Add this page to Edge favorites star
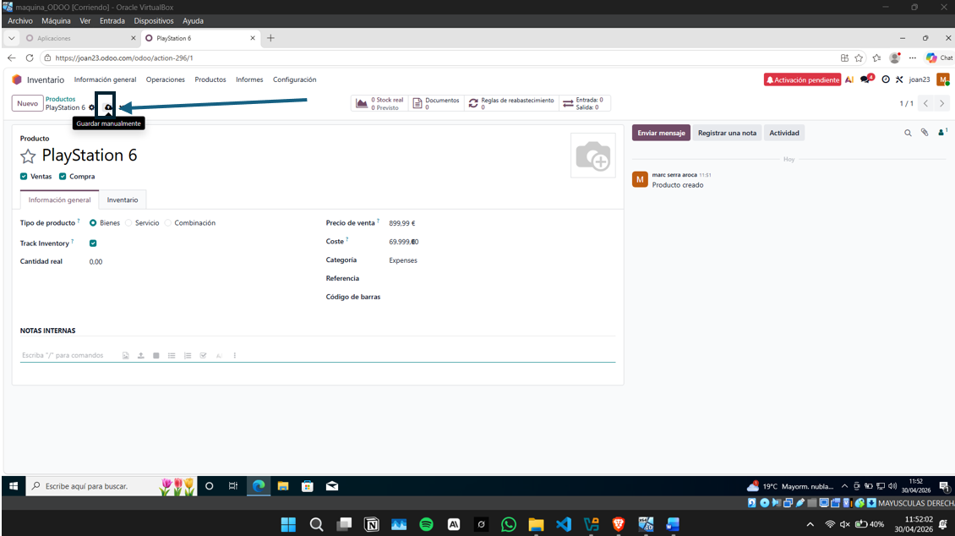Image resolution: width=955 pixels, height=536 pixels. [x=859, y=57]
